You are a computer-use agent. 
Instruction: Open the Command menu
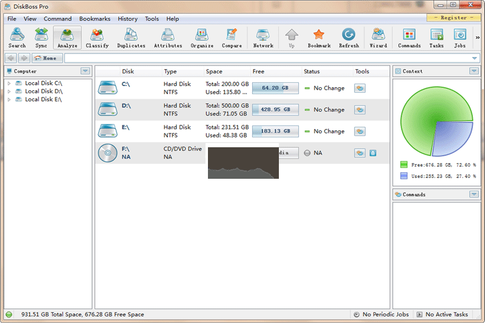[58, 19]
